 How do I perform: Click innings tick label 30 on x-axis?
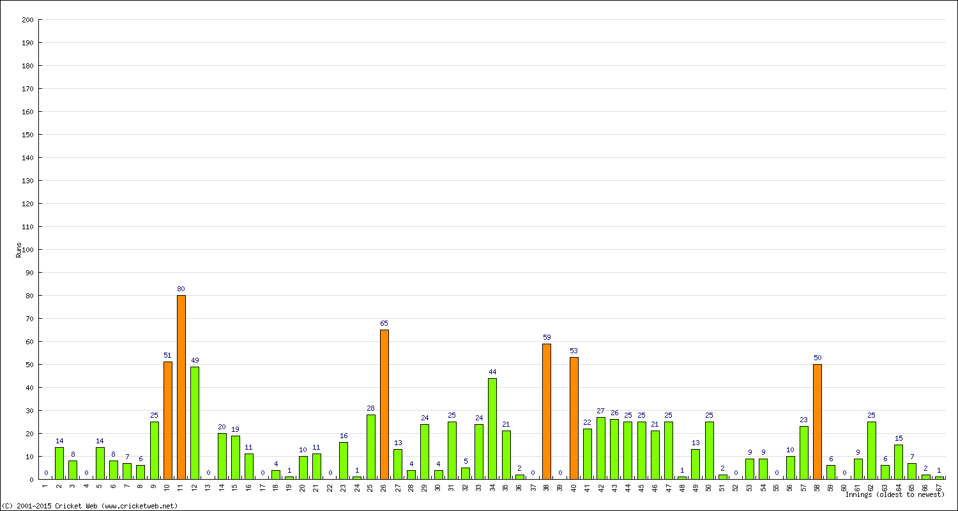438,487
